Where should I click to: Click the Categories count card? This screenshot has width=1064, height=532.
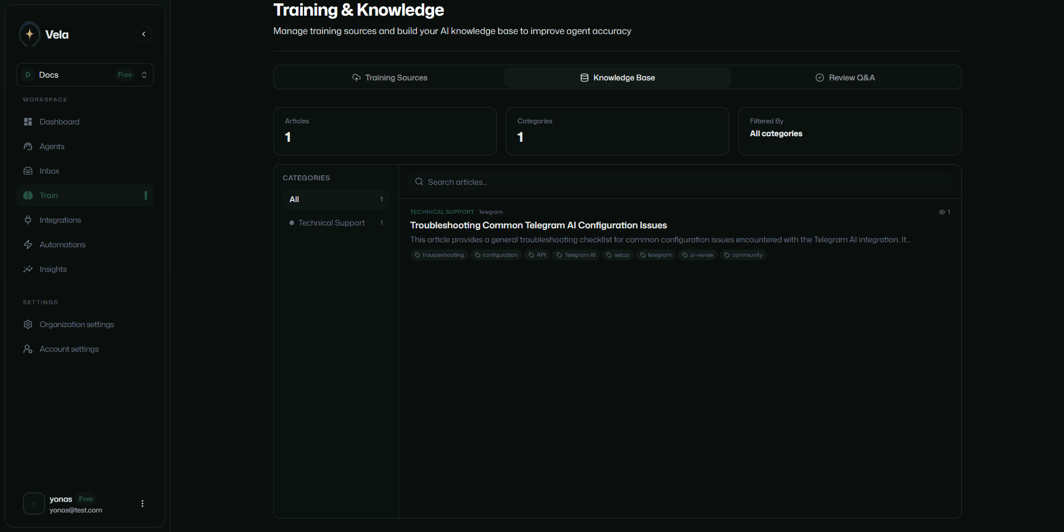click(617, 131)
